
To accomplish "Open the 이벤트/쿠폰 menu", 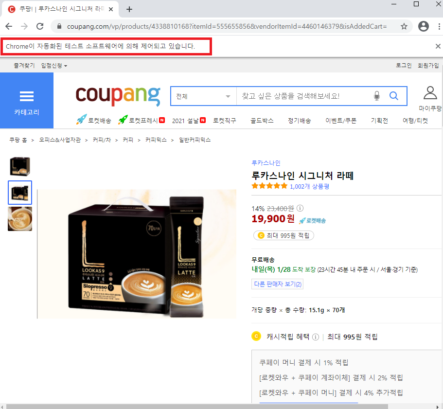I will (341, 121).
